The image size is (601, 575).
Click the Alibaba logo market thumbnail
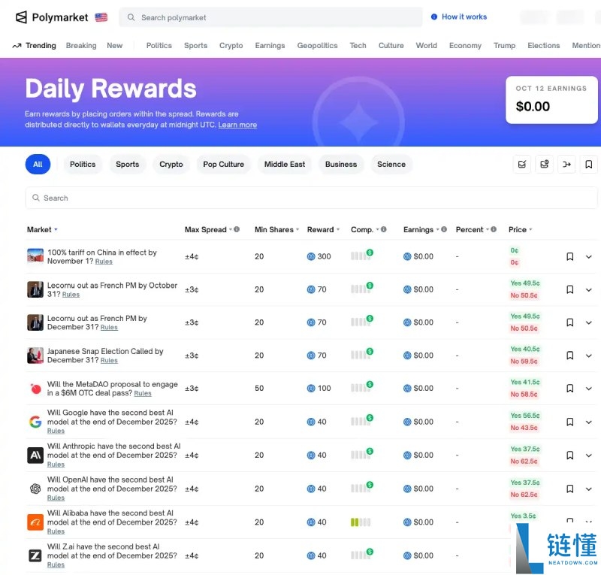(35, 522)
